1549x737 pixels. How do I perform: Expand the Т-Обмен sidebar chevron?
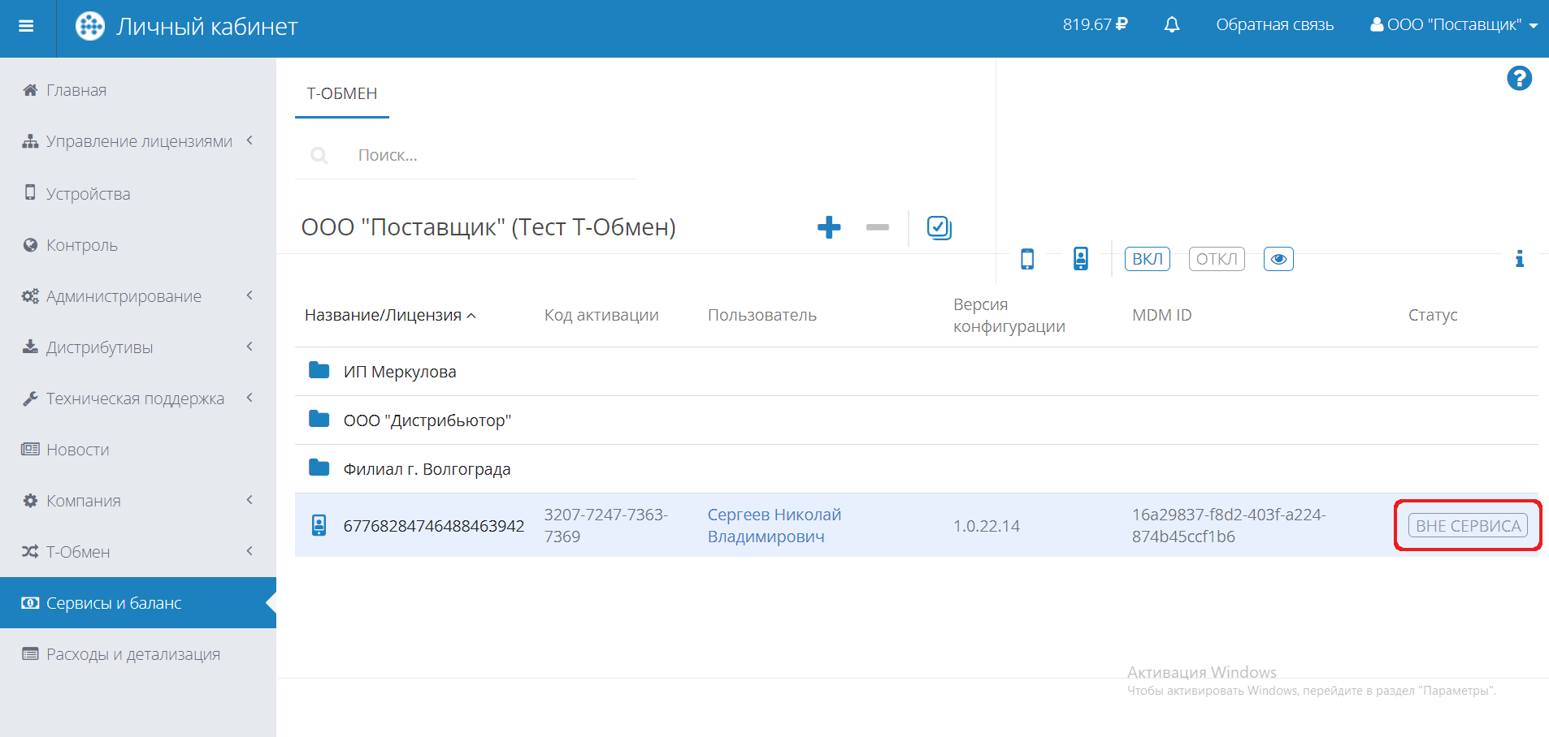pos(249,551)
